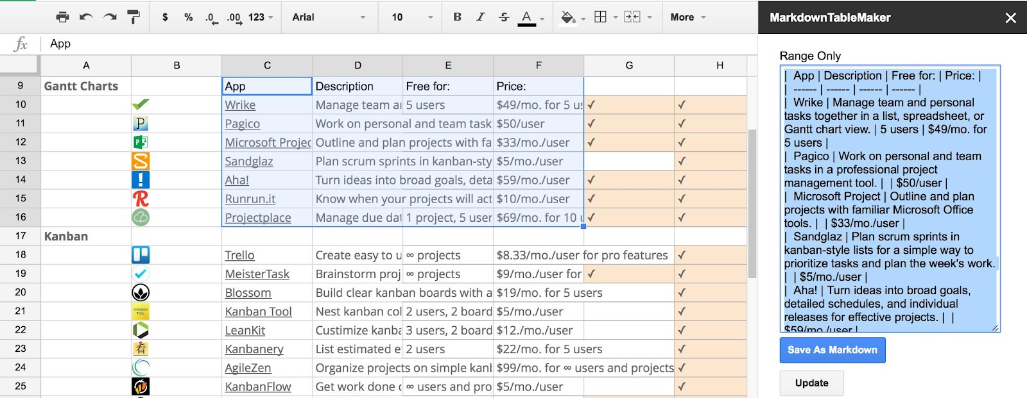The image size is (1027, 398).
Task: Open the Runrun.it link
Action: tap(250, 199)
